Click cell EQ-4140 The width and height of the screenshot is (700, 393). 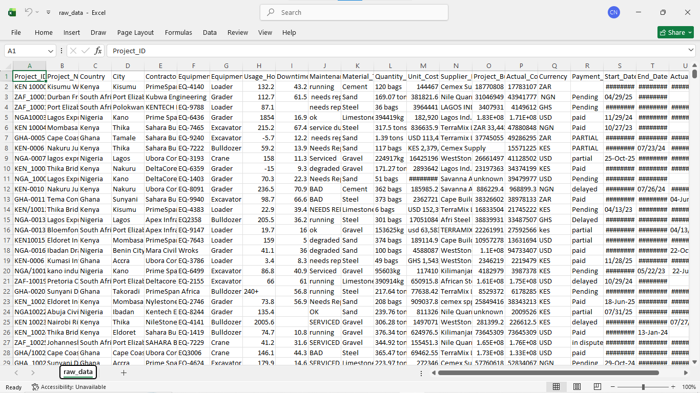(x=193, y=86)
